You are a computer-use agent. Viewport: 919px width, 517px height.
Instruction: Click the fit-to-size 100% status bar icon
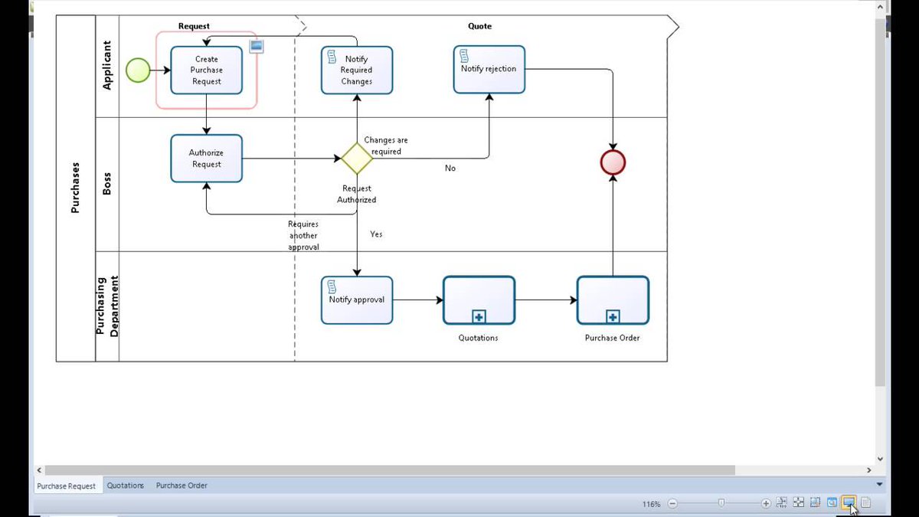coord(782,502)
